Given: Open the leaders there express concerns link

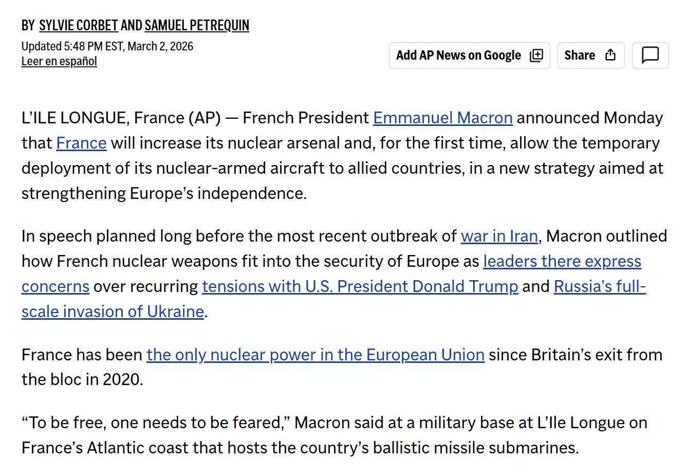Looking at the screenshot, I should pos(562,261).
